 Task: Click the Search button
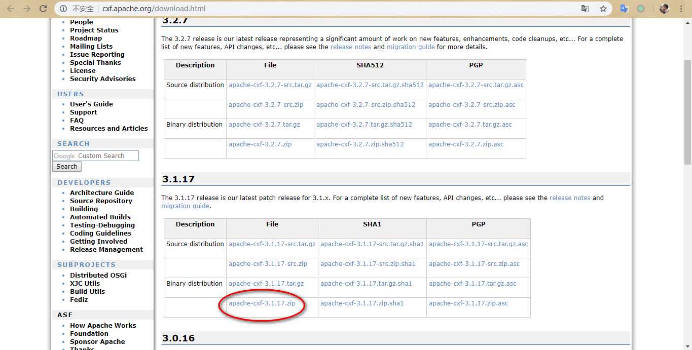[67, 167]
